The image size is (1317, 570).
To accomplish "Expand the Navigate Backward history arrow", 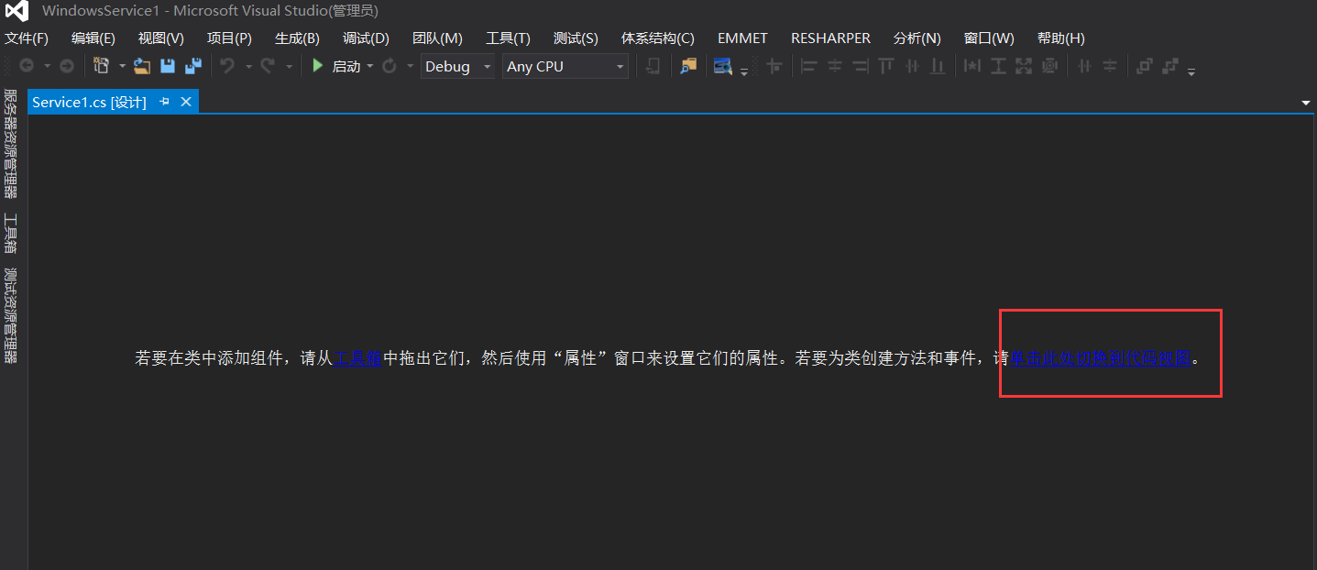I will pos(47,66).
